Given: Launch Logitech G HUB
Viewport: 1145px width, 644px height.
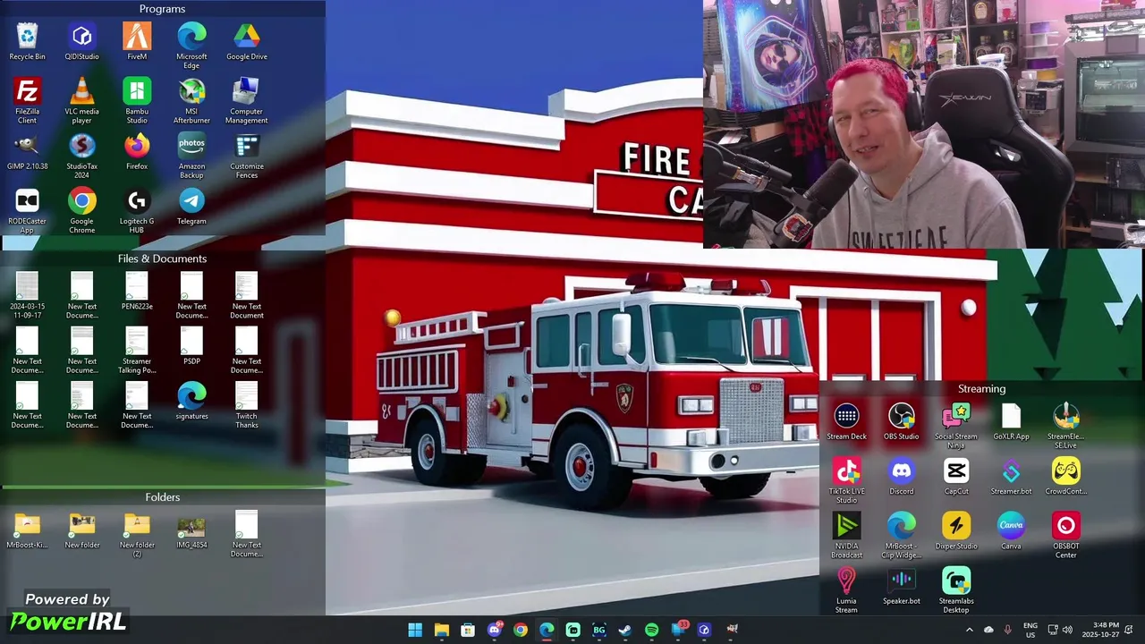Looking at the screenshot, I should [x=137, y=211].
